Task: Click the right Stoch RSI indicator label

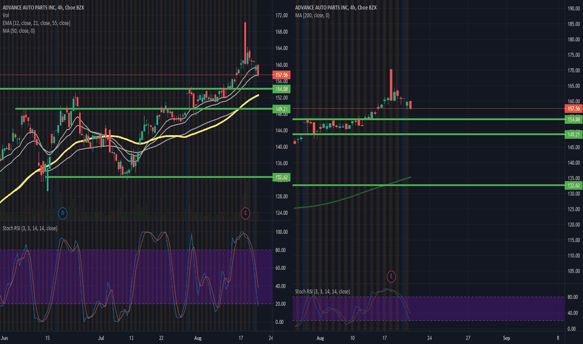Action: pos(322,291)
